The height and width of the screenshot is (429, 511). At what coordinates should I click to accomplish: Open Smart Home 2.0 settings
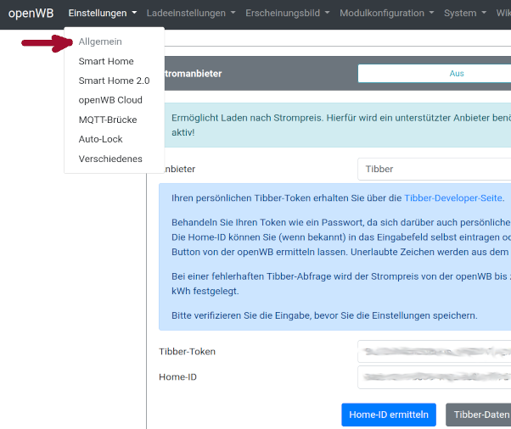[114, 81]
